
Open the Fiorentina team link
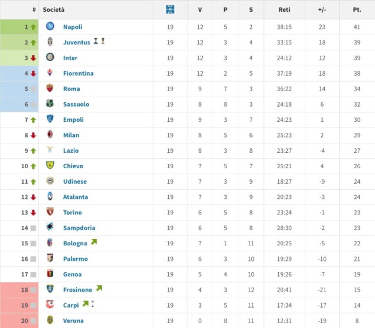[x=78, y=73]
